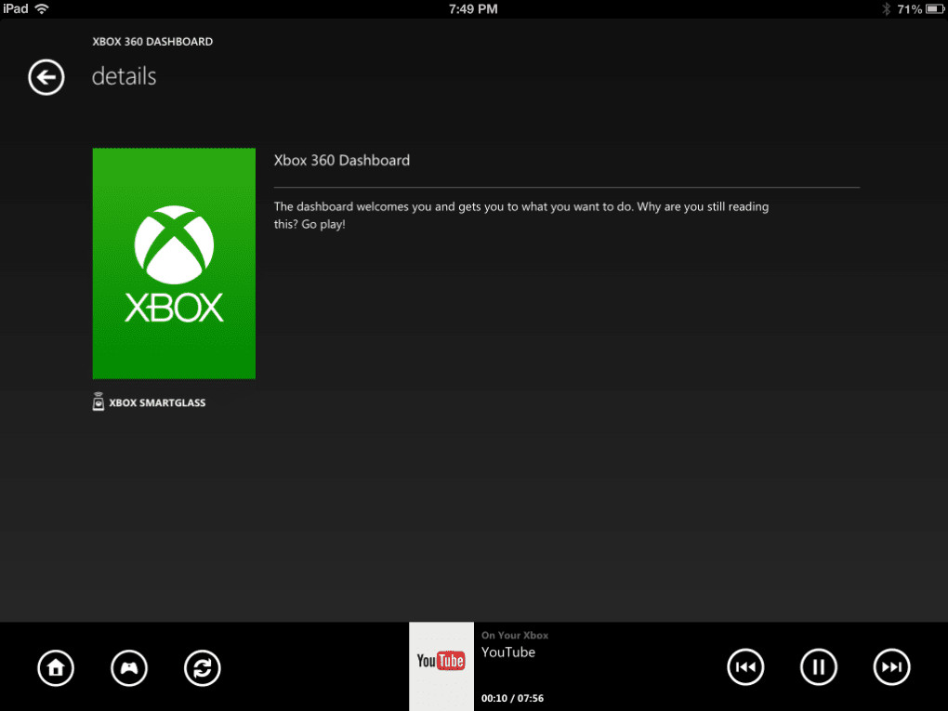Tap the Wi-Fi icon in status bar
This screenshot has height=711, width=948.
click(x=42, y=8)
